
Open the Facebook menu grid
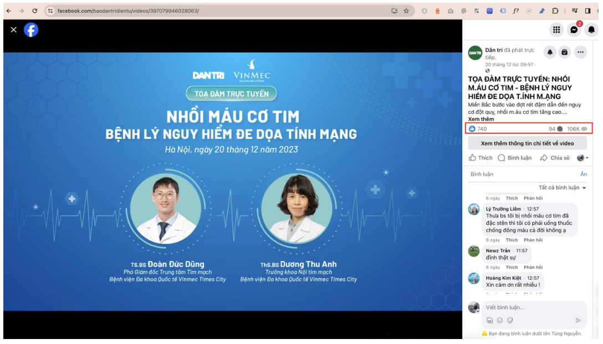pyautogui.click(x=556, y=29)
